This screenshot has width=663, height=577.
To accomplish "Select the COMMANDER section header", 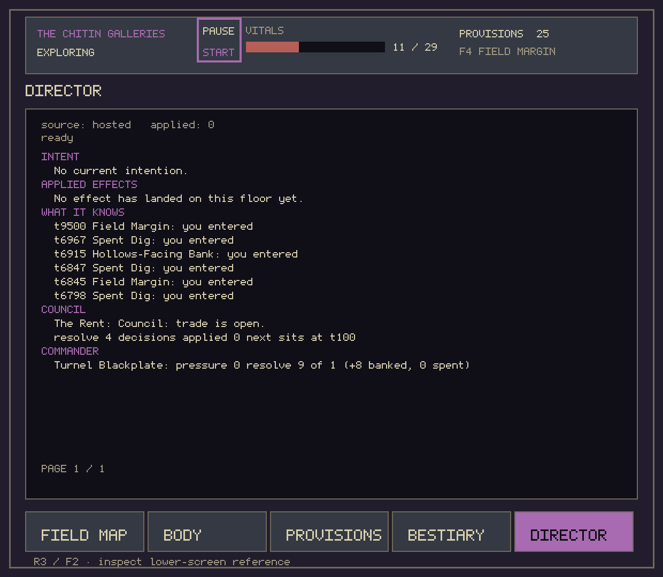I will coord(70,351).
